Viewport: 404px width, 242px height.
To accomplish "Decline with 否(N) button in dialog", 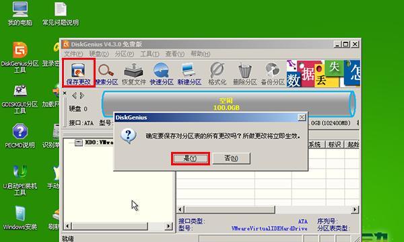I will tap(231, 159).
